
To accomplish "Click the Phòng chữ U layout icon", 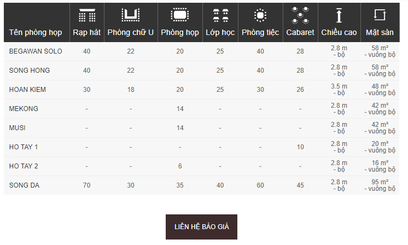I will point(131,15).
